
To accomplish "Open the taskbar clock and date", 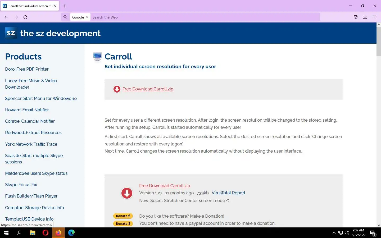I will pos(358,233).
